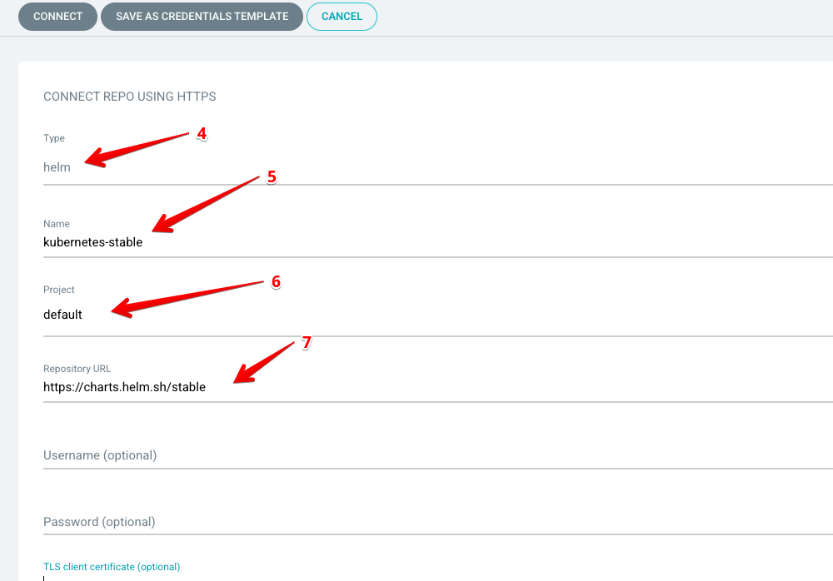This screenshot has width=833, height=581.
Task: Cancel the repo connection form
Action: pyautogui.click(x=342, y=17)
